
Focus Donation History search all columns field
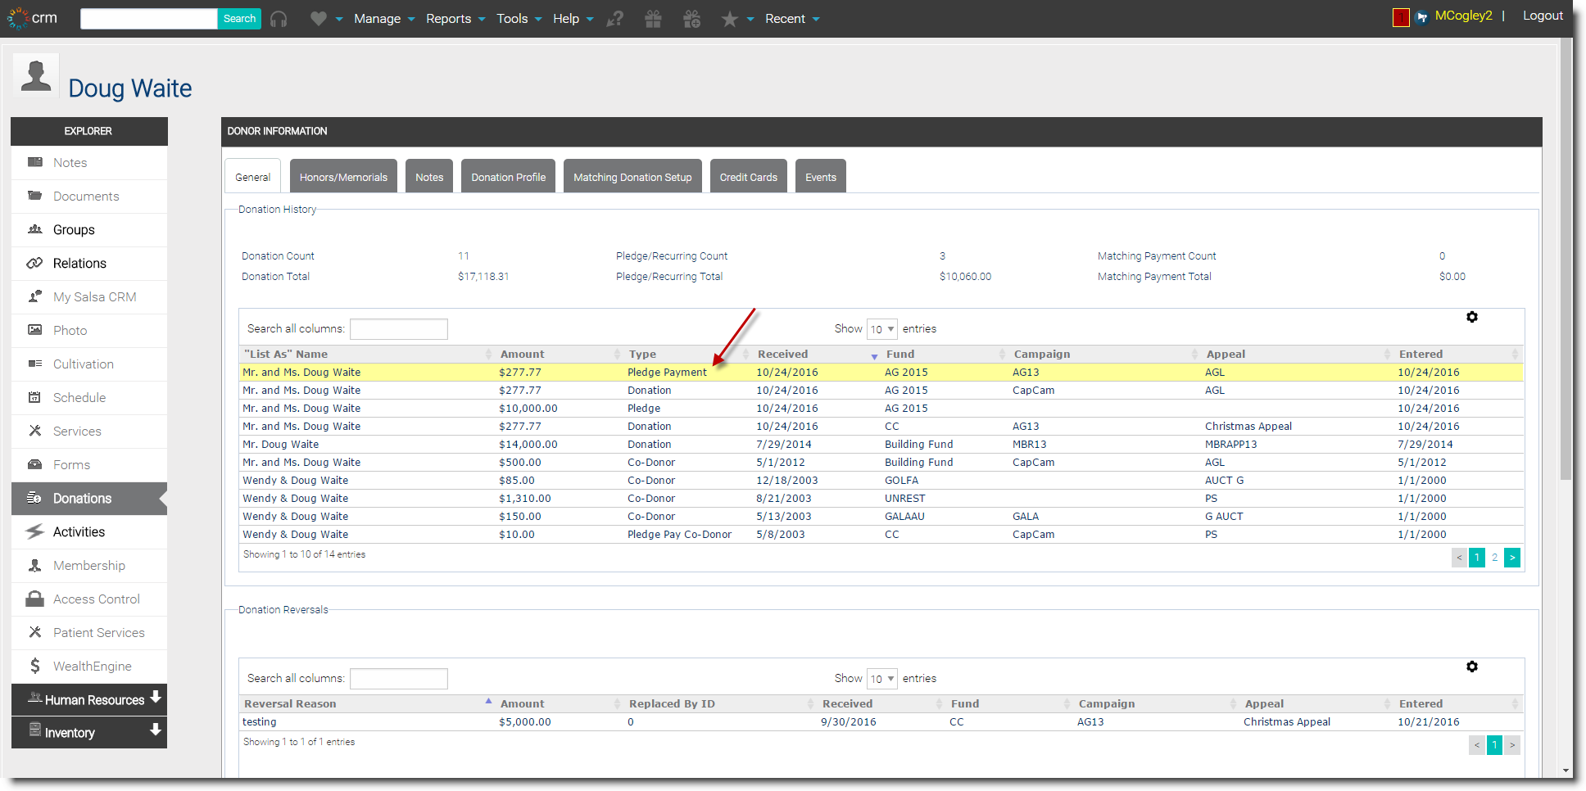(399, 329)
